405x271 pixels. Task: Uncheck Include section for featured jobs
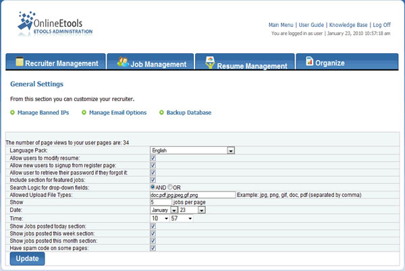pyautogui.click(x=153, y=179)
